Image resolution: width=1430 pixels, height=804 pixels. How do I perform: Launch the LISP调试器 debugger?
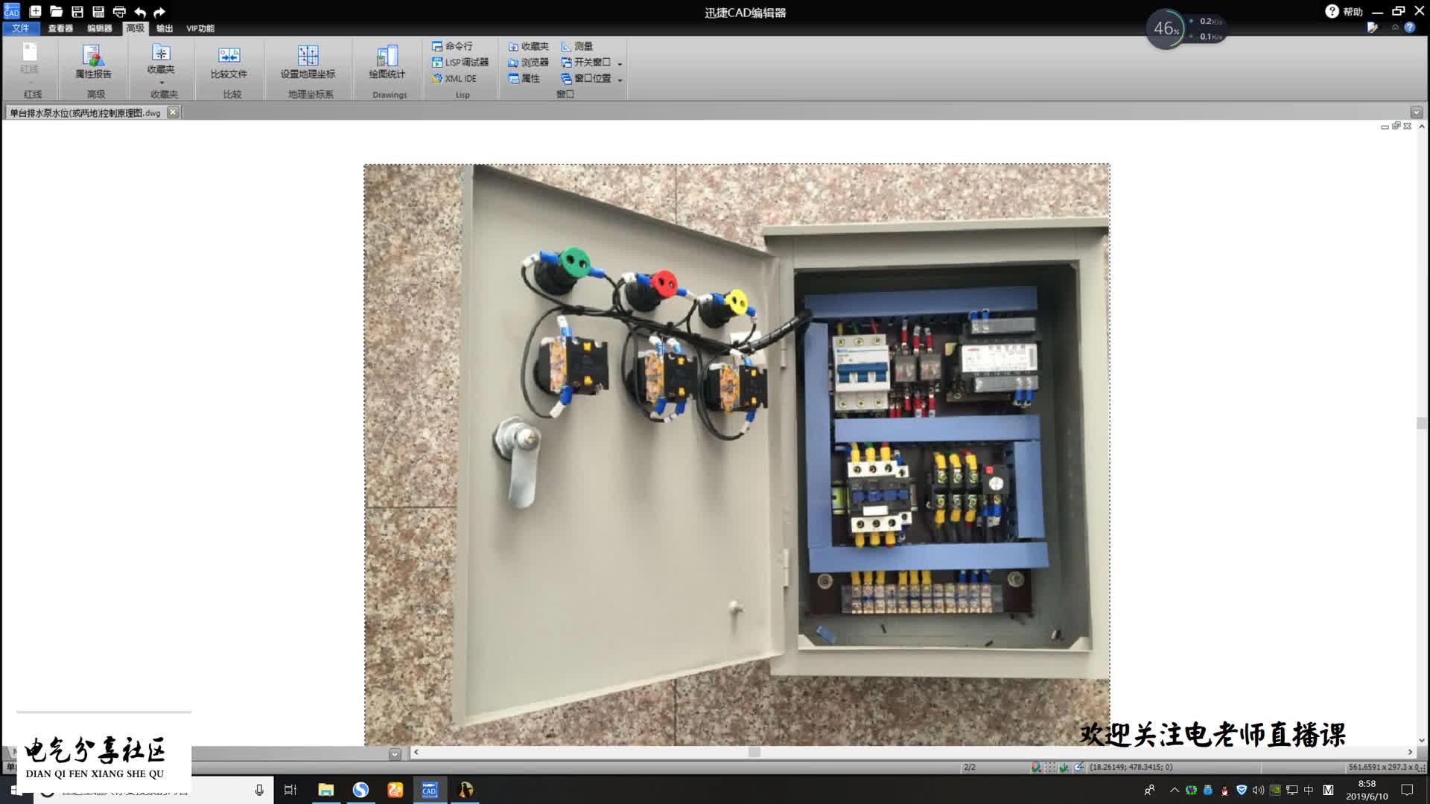coord(460,63)
